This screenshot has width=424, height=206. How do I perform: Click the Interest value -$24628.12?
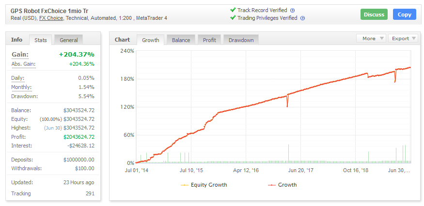pyautogui.click(x=81, y=146)
